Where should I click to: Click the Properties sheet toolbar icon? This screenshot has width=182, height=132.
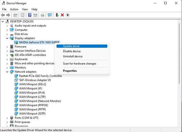point(22,15)
